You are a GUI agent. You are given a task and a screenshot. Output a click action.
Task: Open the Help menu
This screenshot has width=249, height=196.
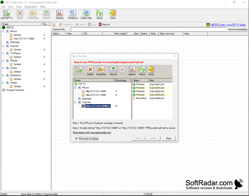coord(43,7)
